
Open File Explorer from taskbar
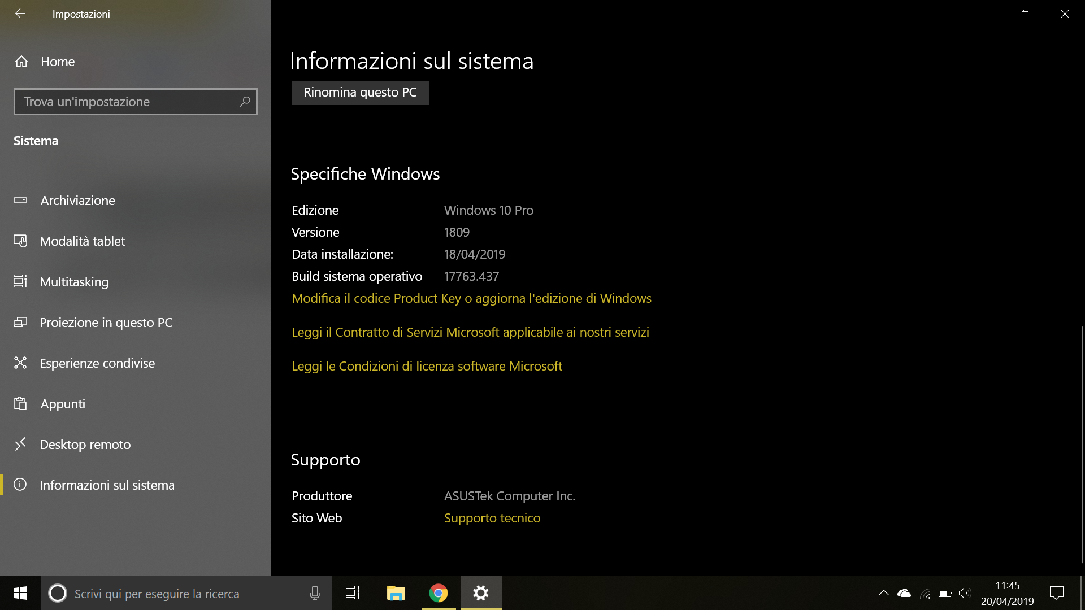tap(396, 593)
